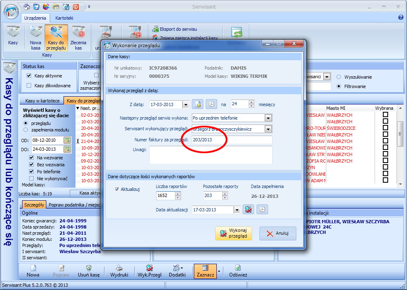Click the cash register icon in left sidebar
Screen dimensions: 407x290
point(10,68)
